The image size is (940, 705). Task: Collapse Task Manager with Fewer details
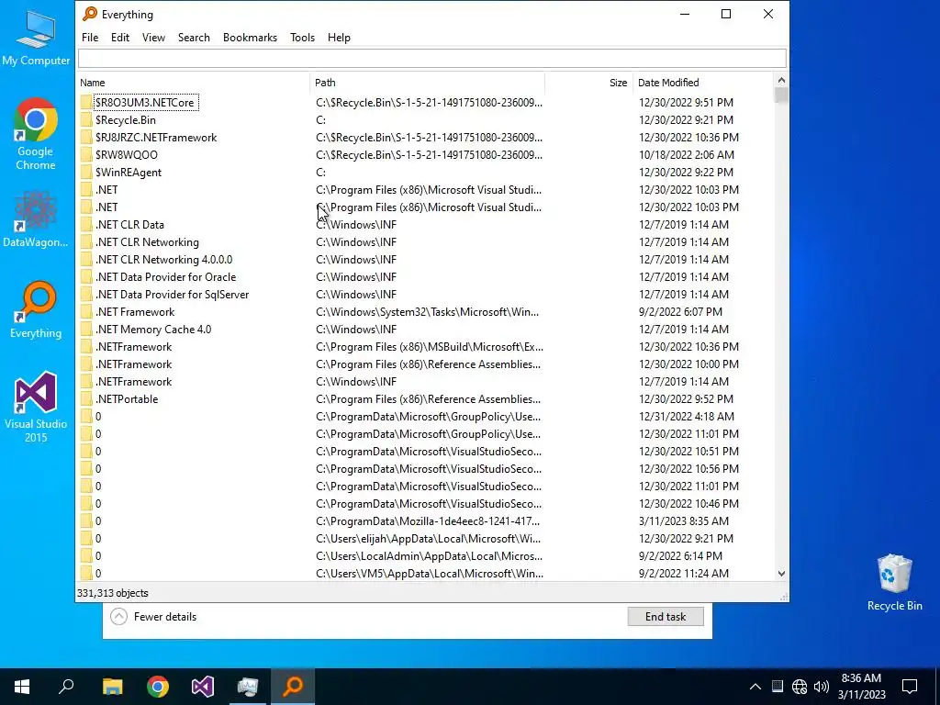154,616
